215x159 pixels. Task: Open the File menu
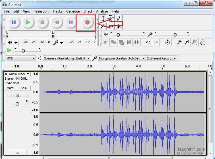click(7, 11)
